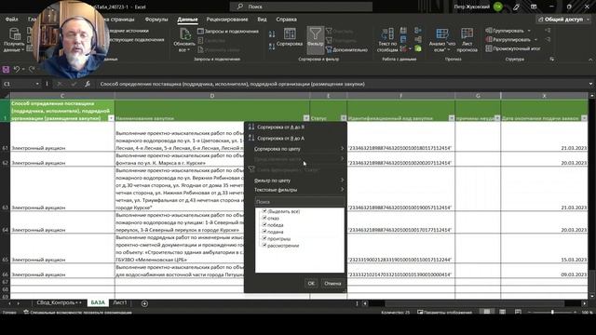This screenshot has height=335, width=596.
Task: Click Page Break preview status icon
Action: click(518, 313)
